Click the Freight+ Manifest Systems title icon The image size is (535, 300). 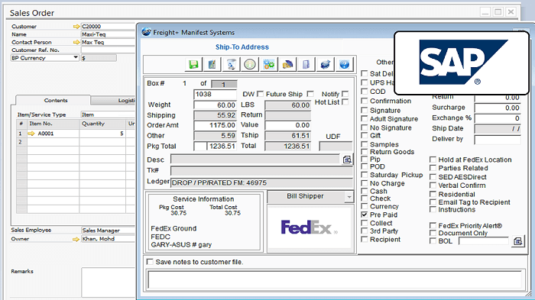[147, 32]
